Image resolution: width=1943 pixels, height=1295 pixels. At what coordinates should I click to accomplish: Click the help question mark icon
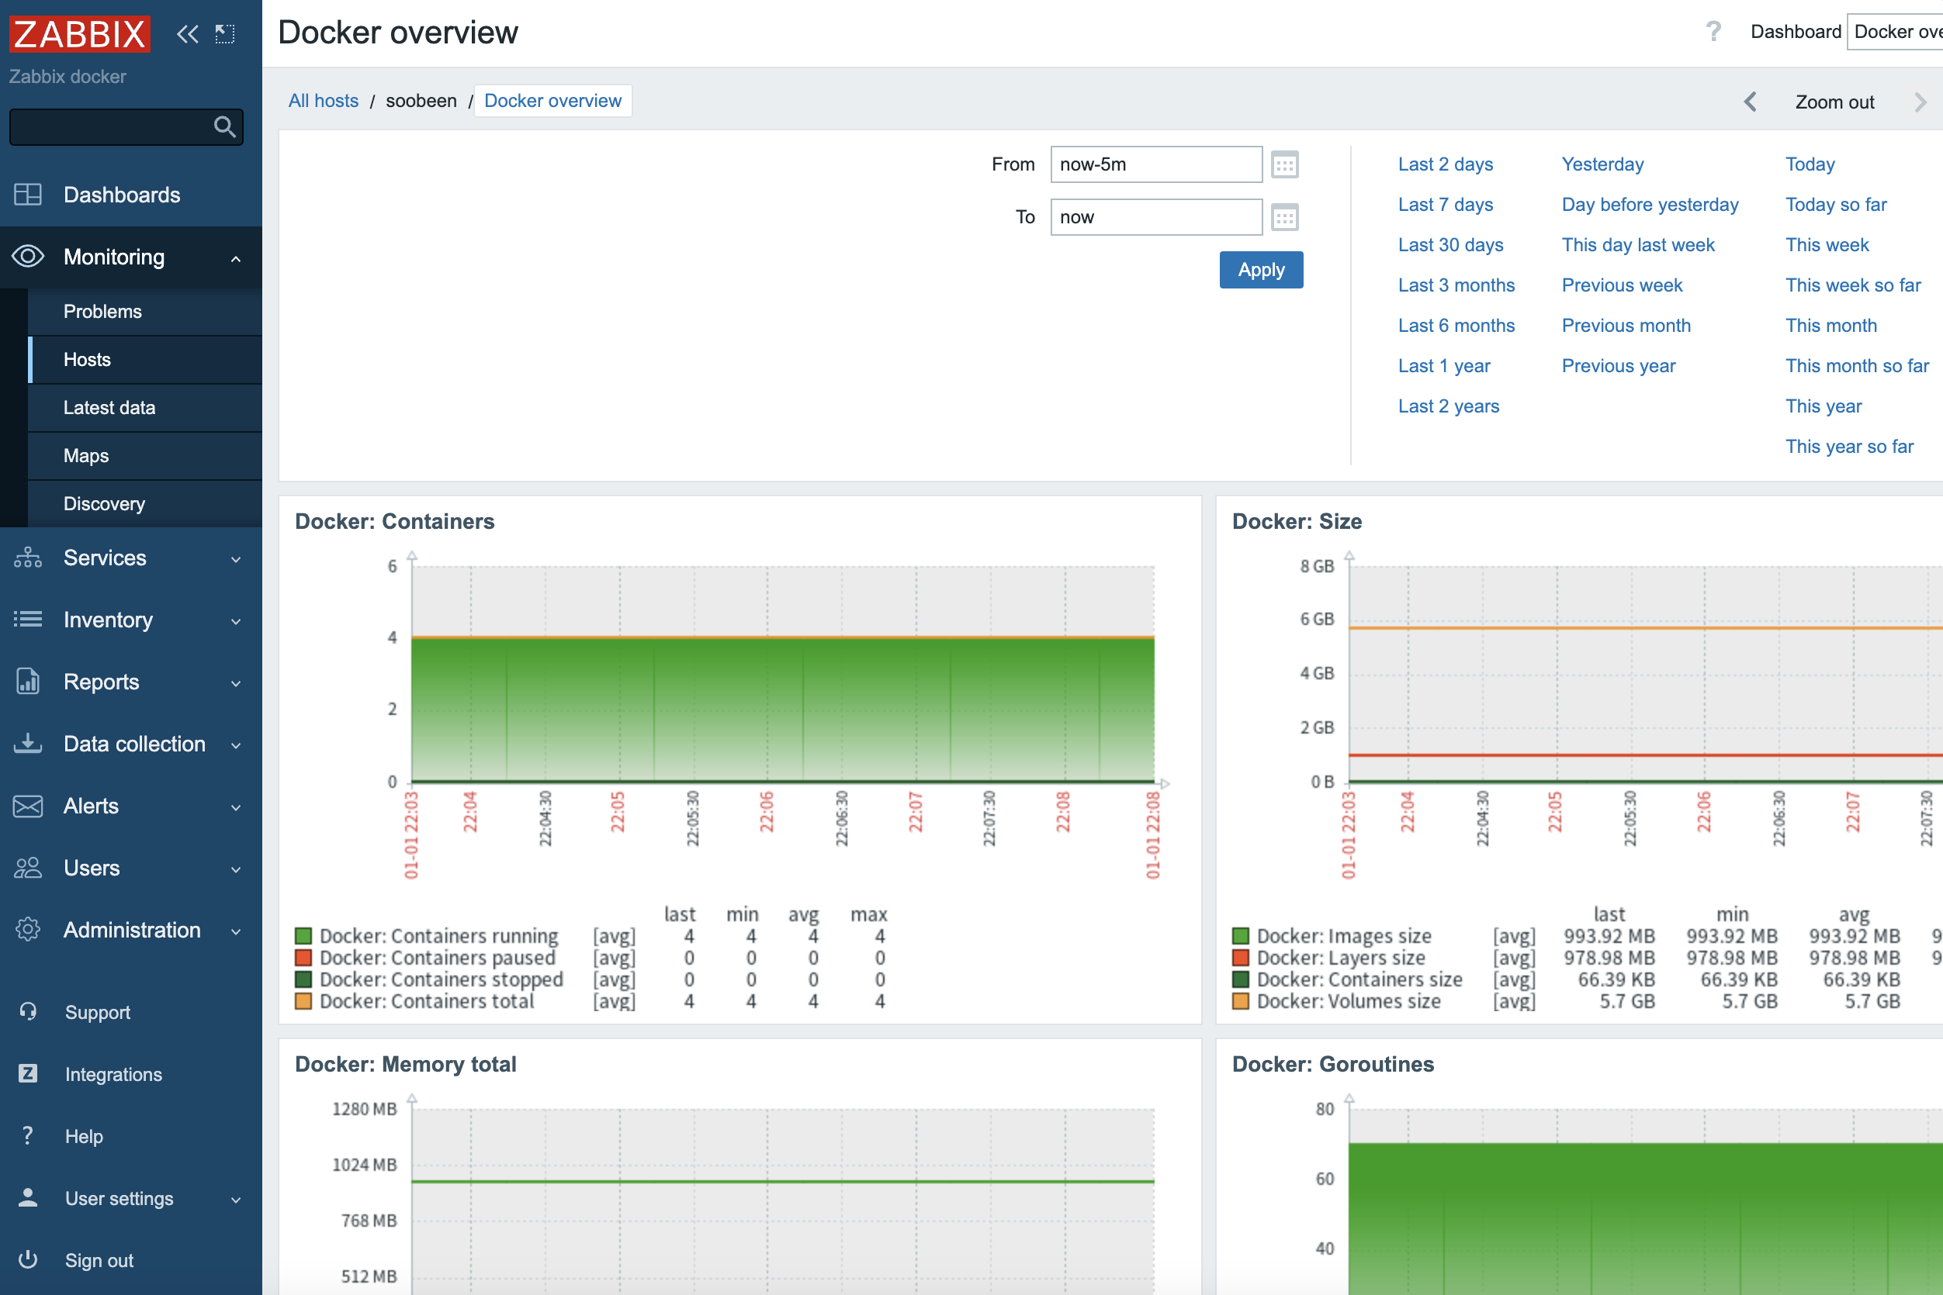pos(1713,31)
